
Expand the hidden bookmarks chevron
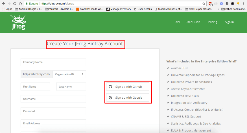(218, 9)
